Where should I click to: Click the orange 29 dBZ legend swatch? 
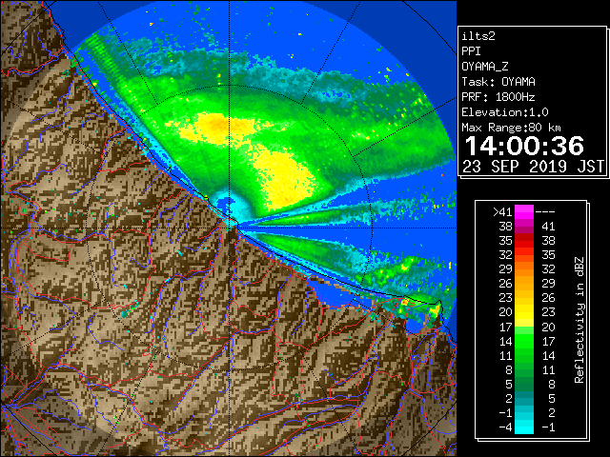524,268
